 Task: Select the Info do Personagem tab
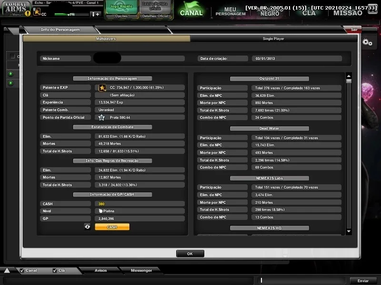(x=60, y=29)
